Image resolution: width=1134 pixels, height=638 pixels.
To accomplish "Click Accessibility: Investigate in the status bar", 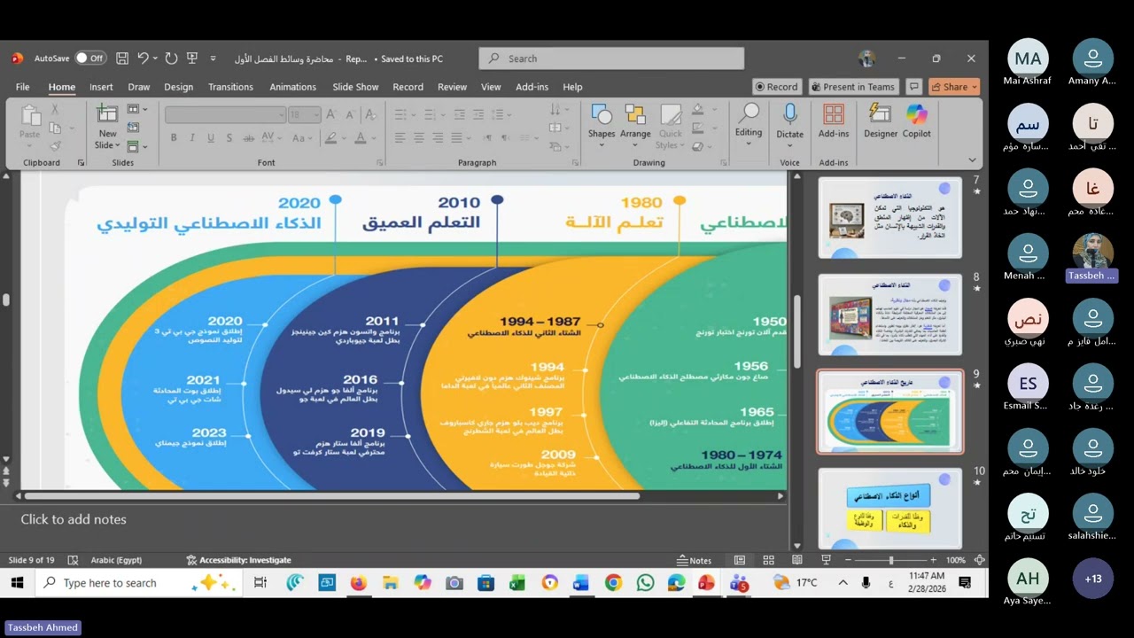I will 238,560.
